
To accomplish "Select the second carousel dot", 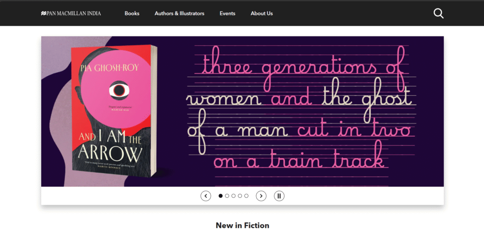I will pyautogui.click(x=227, y=196).
